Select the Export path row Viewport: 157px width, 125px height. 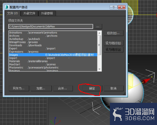53,48
